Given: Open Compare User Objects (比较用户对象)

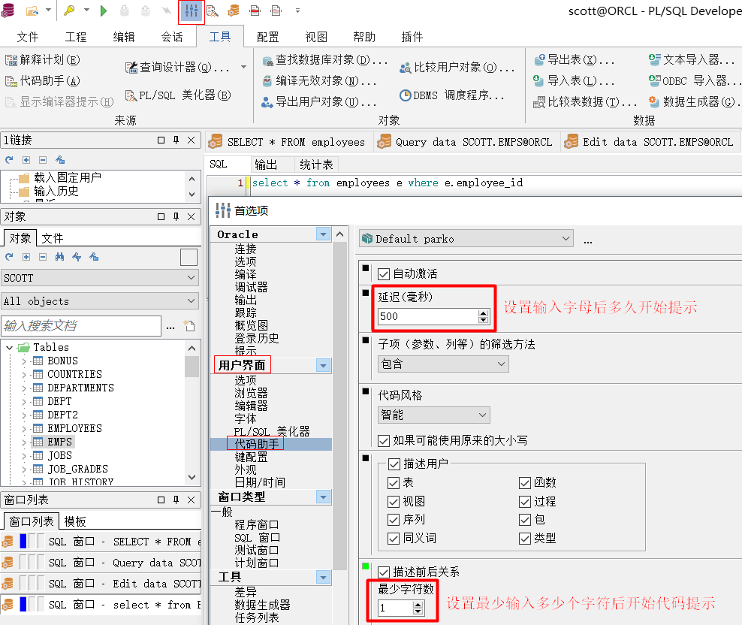Looking at the screenshot, I should click(457, 68).
